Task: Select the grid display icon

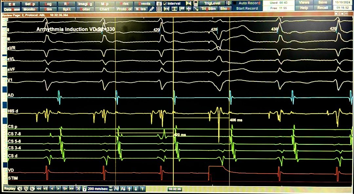Action: tap(159, 8)
